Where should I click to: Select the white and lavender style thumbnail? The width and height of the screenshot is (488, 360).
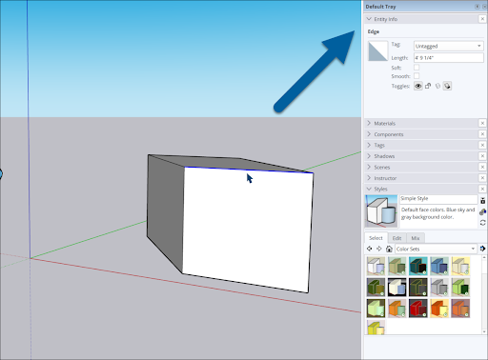376,266
